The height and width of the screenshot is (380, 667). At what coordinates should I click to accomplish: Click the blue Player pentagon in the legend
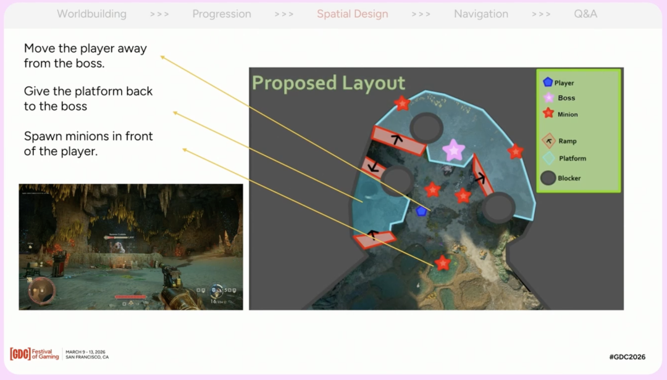[x=548, y=82]
